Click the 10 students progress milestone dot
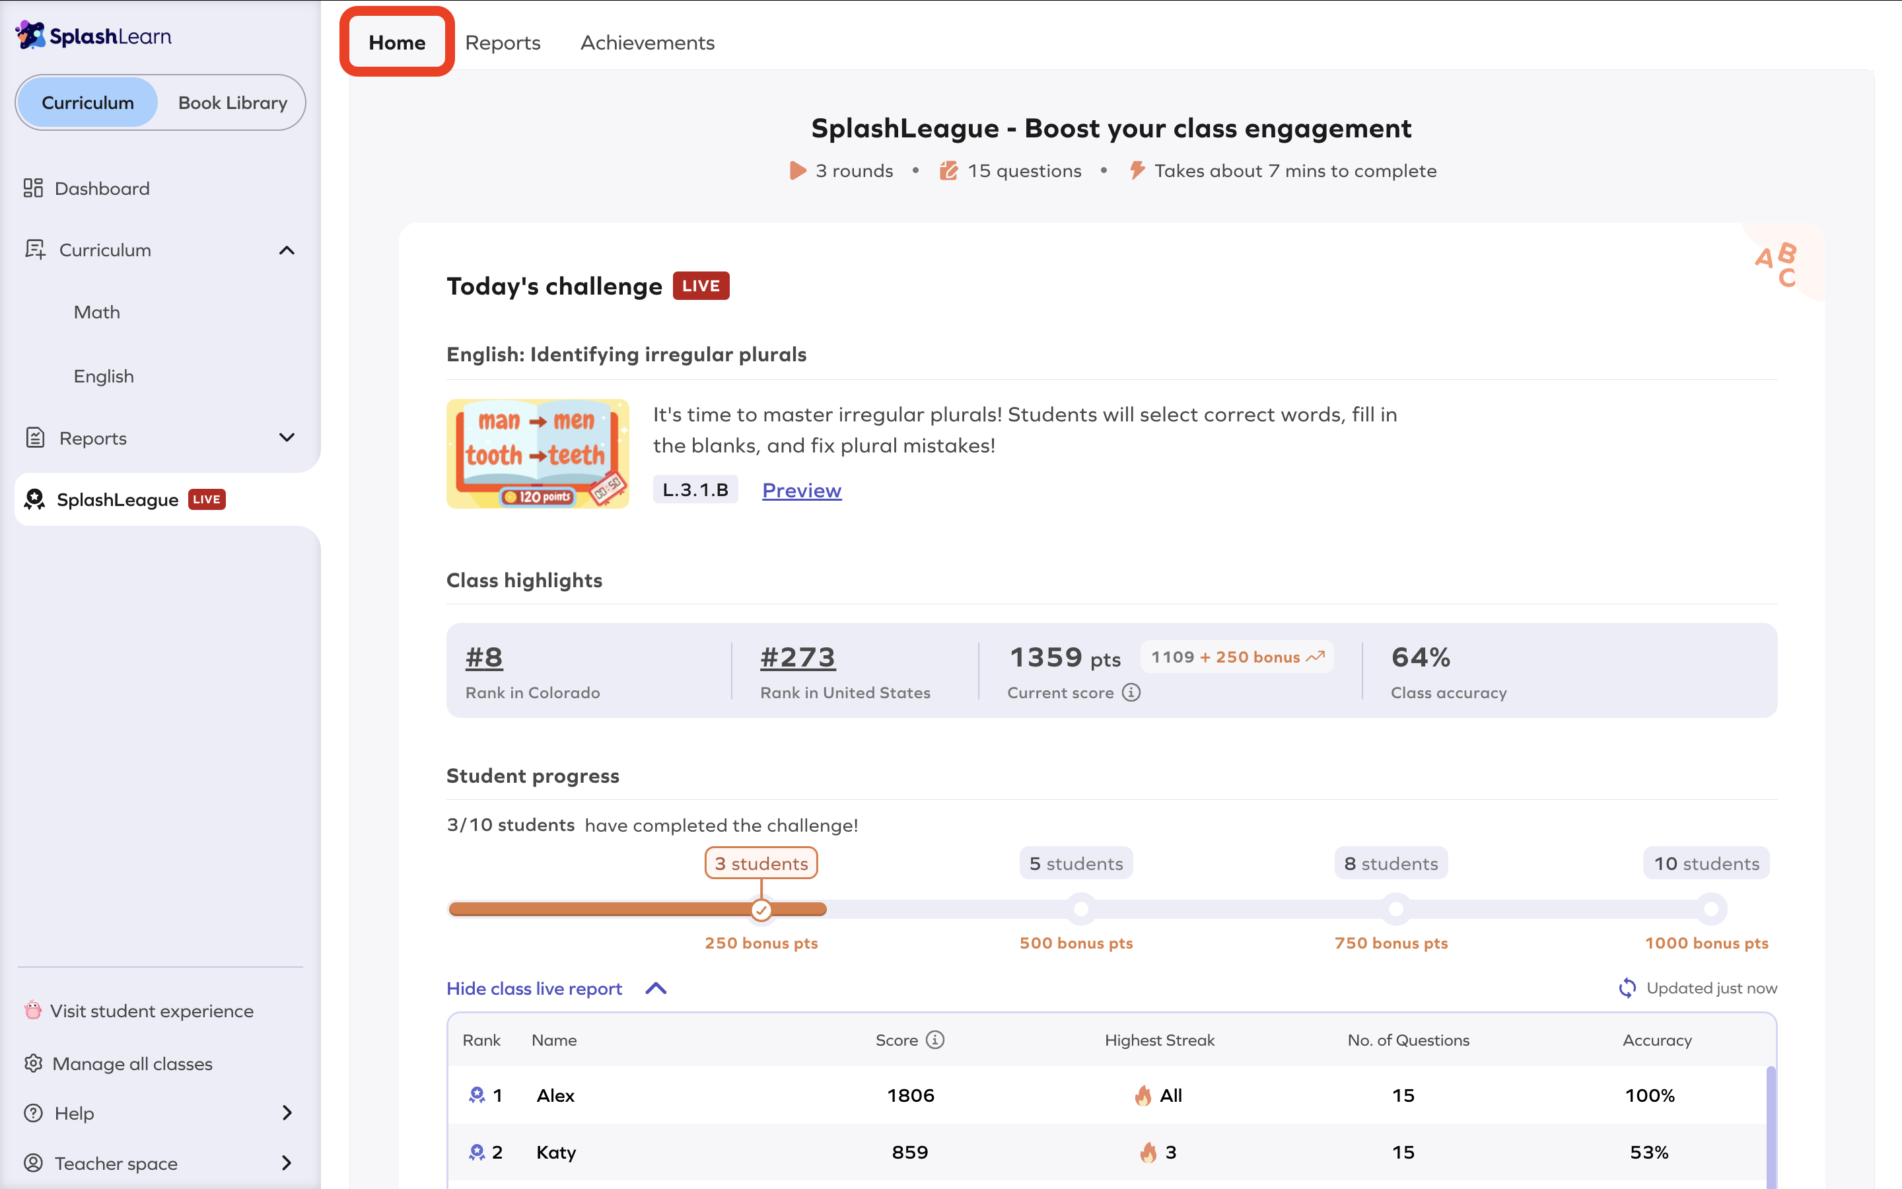 (1711, 909)
